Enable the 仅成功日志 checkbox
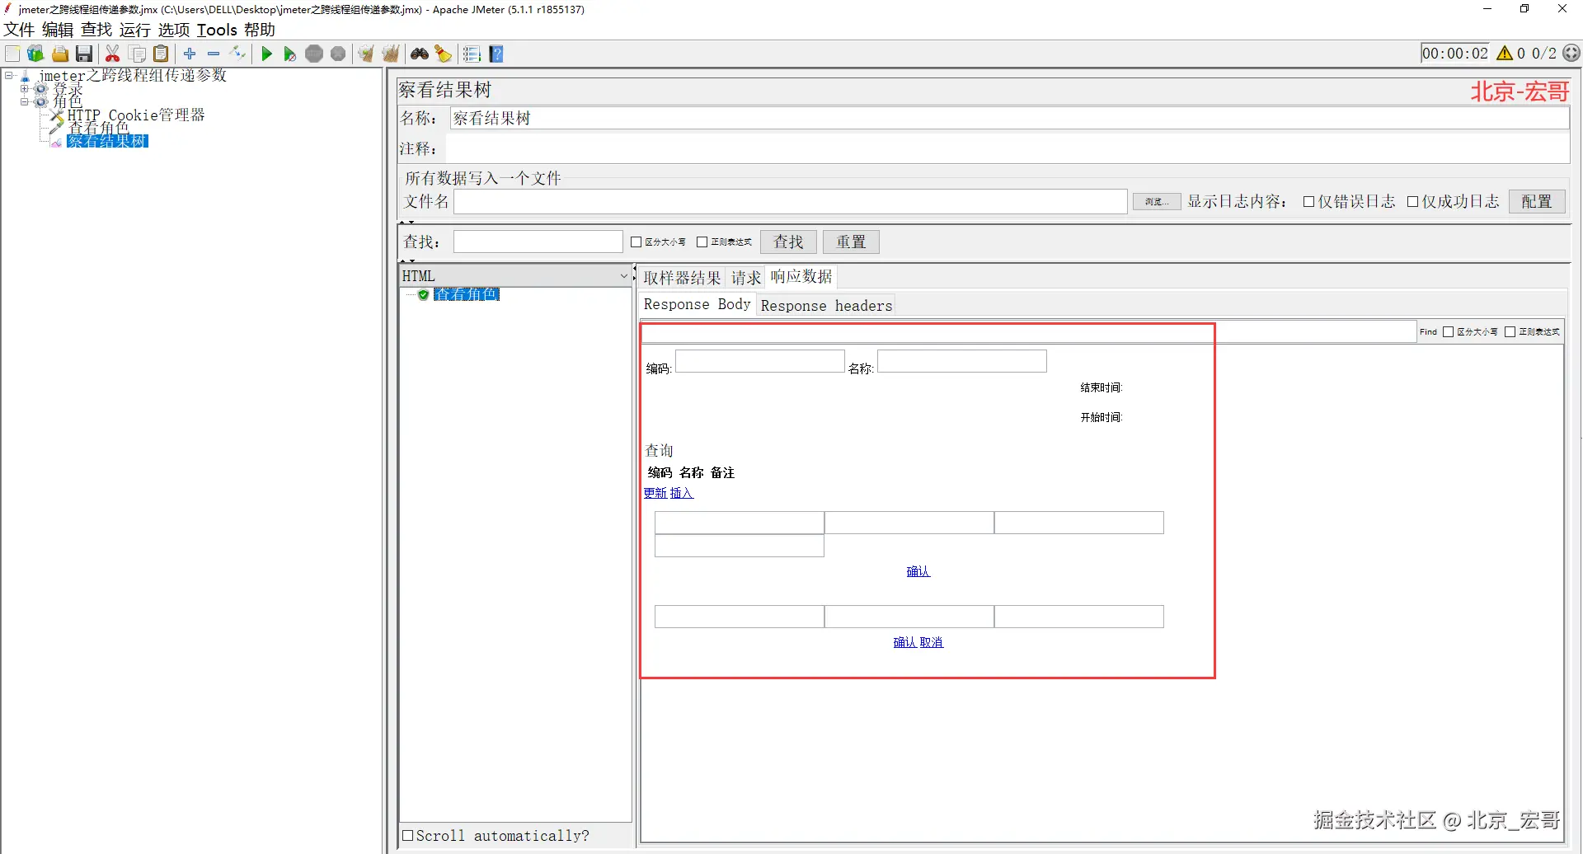The width and height of the screenshot is (1583, 854). click(x=1412, y=202)
